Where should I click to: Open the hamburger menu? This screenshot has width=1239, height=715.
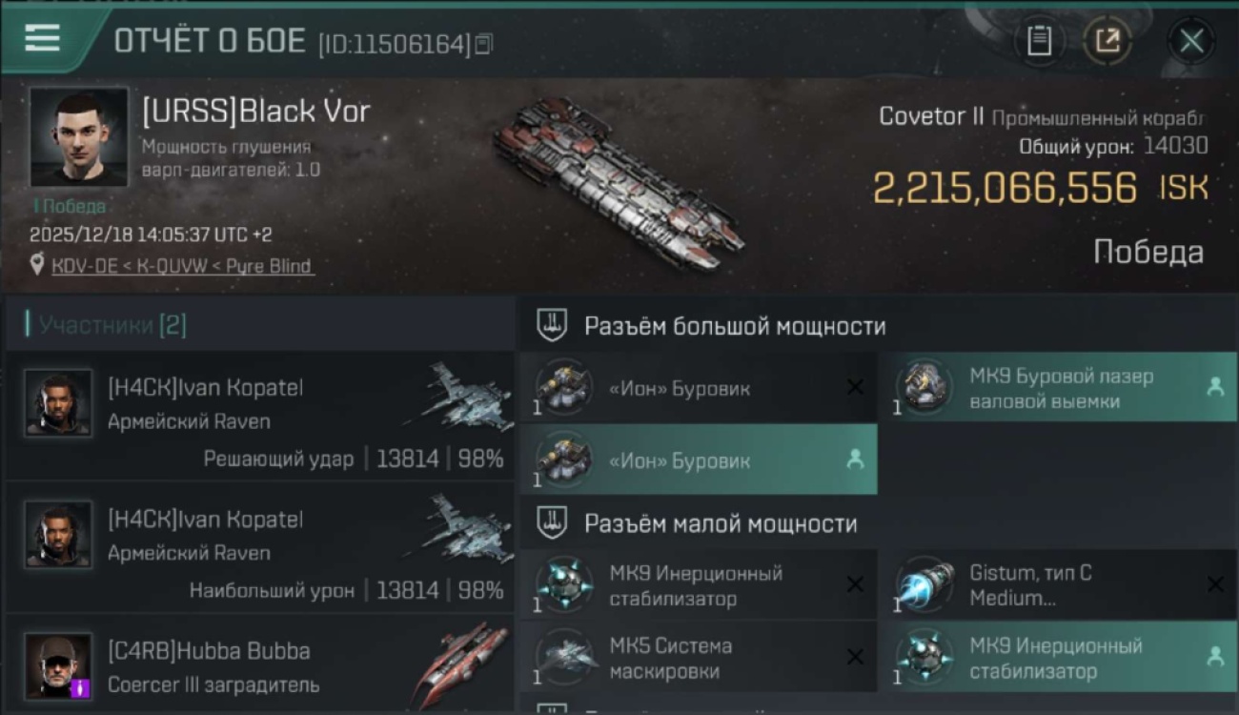click(x=43, y=38)
